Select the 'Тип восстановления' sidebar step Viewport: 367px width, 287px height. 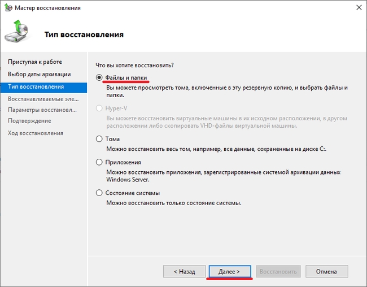click(x=36, y=87)
